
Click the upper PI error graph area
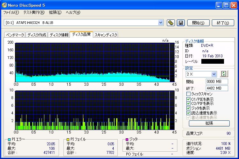[x=95, y=62]
